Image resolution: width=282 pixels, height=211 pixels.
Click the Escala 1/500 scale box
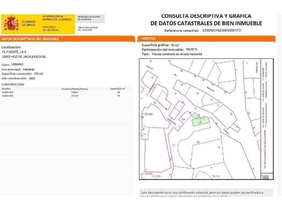point(267,176)
